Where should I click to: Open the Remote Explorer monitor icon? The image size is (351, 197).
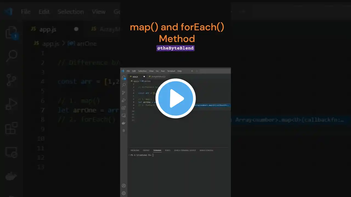pyautogui.click(x=124, y=115)
